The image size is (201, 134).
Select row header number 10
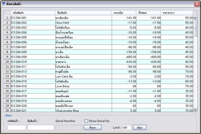pos(7,62)
